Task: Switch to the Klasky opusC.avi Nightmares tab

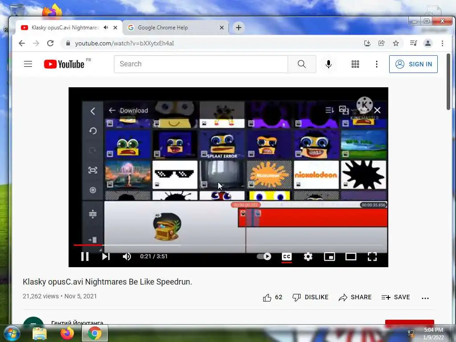Action: pos(65,28)
